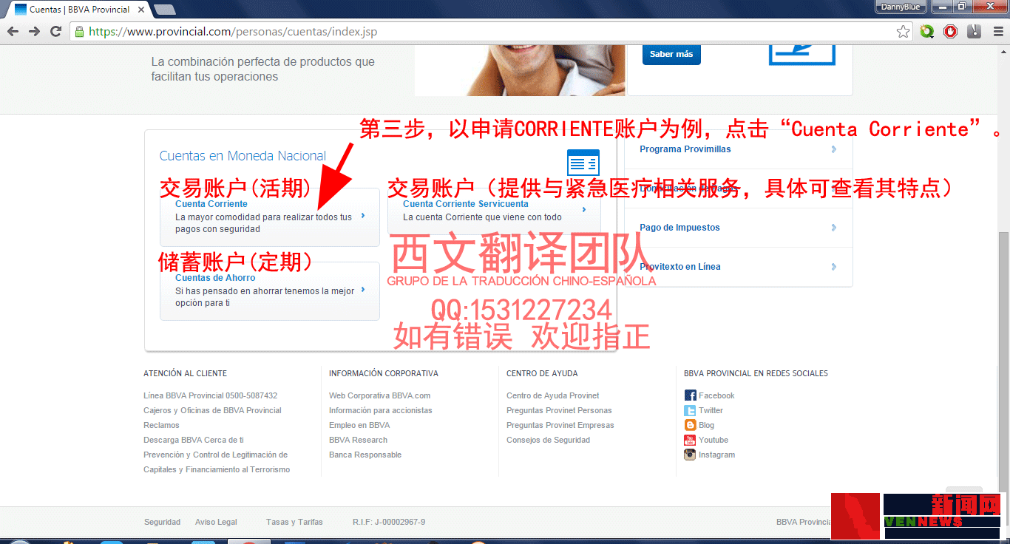Screen dimensions: 1010x544
Task: Expand Provitexto en Línea chevron
Action: [x=834, y=267]
